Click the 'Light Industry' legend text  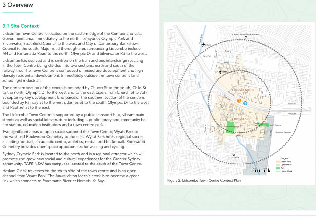point(286,165)
